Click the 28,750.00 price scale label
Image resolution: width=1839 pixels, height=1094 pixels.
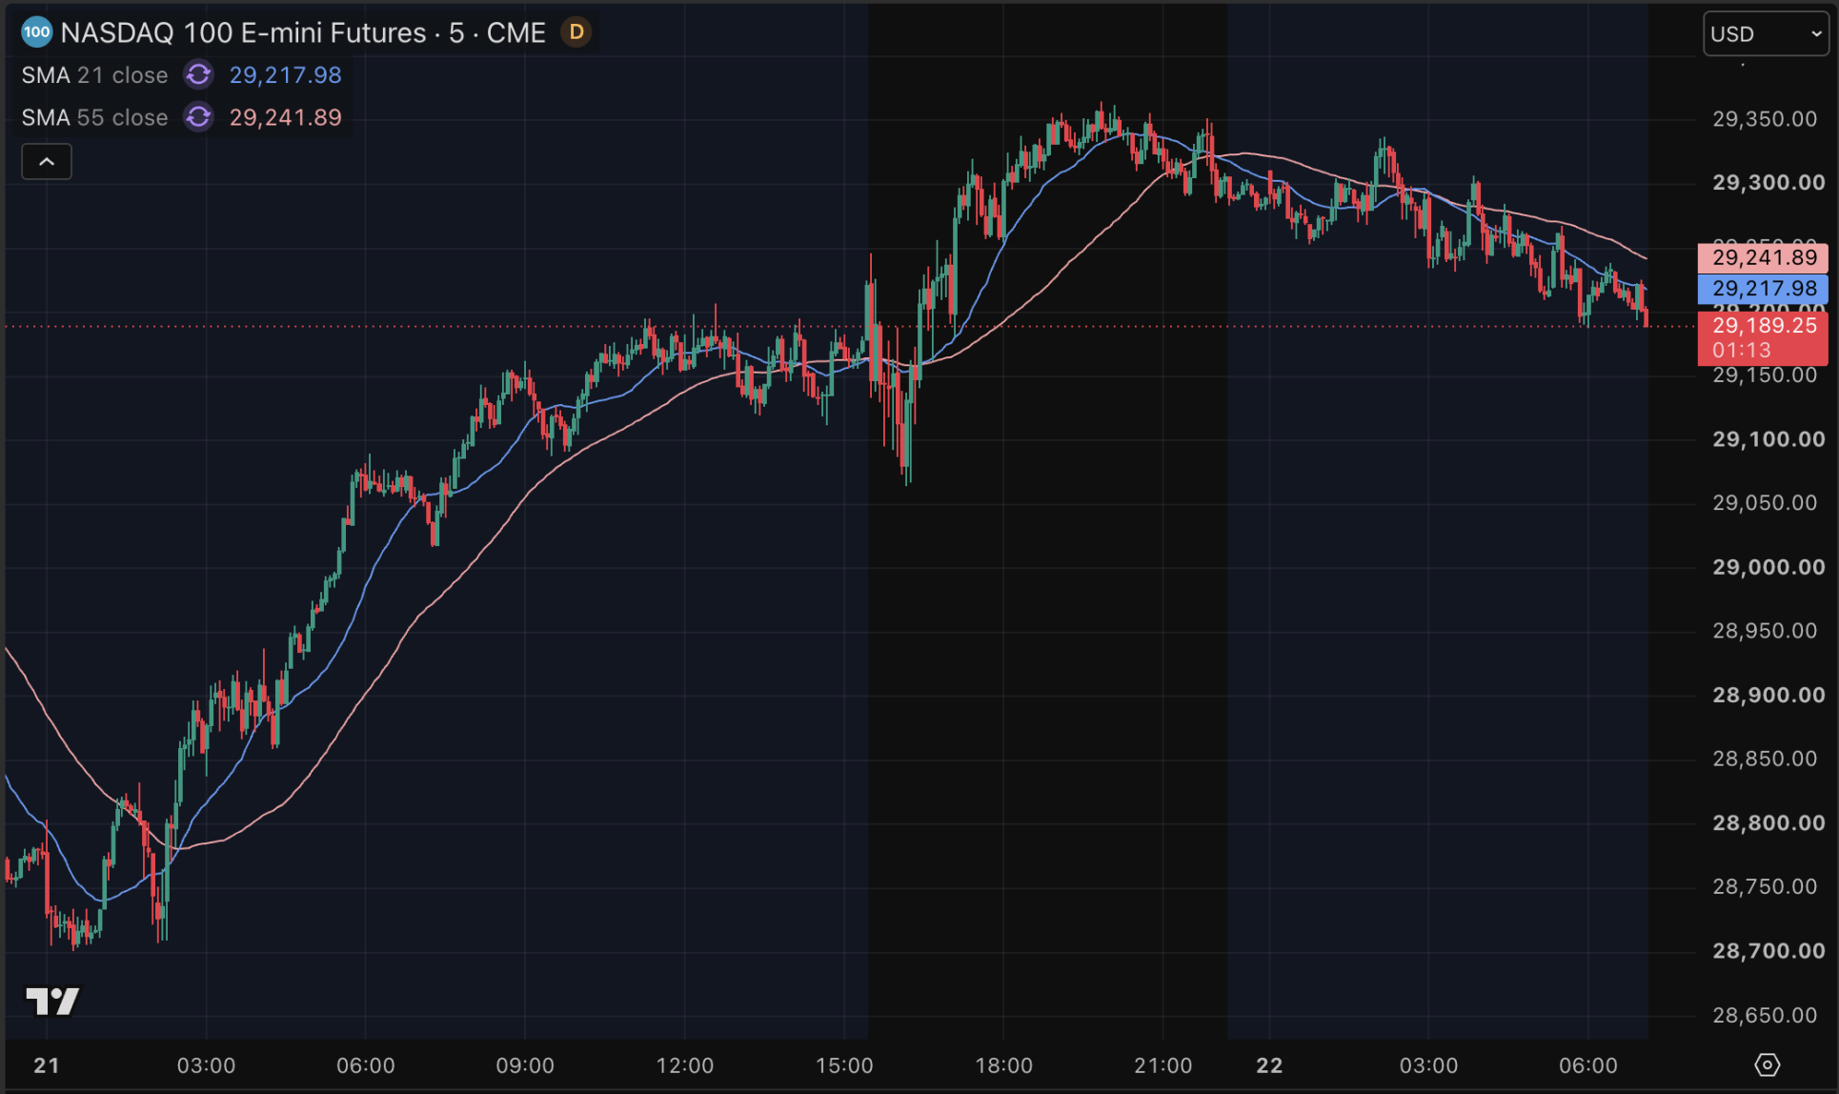click(x=1765, y=886)
